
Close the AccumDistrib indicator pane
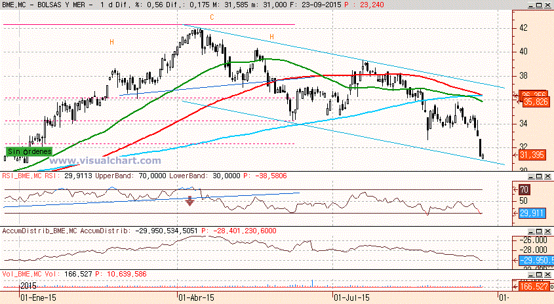pos(547,231)
